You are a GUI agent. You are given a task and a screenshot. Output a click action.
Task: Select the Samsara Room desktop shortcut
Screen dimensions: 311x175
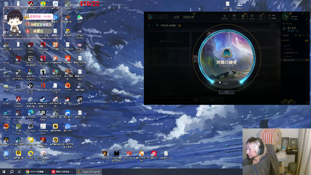(x=43, y=75)
